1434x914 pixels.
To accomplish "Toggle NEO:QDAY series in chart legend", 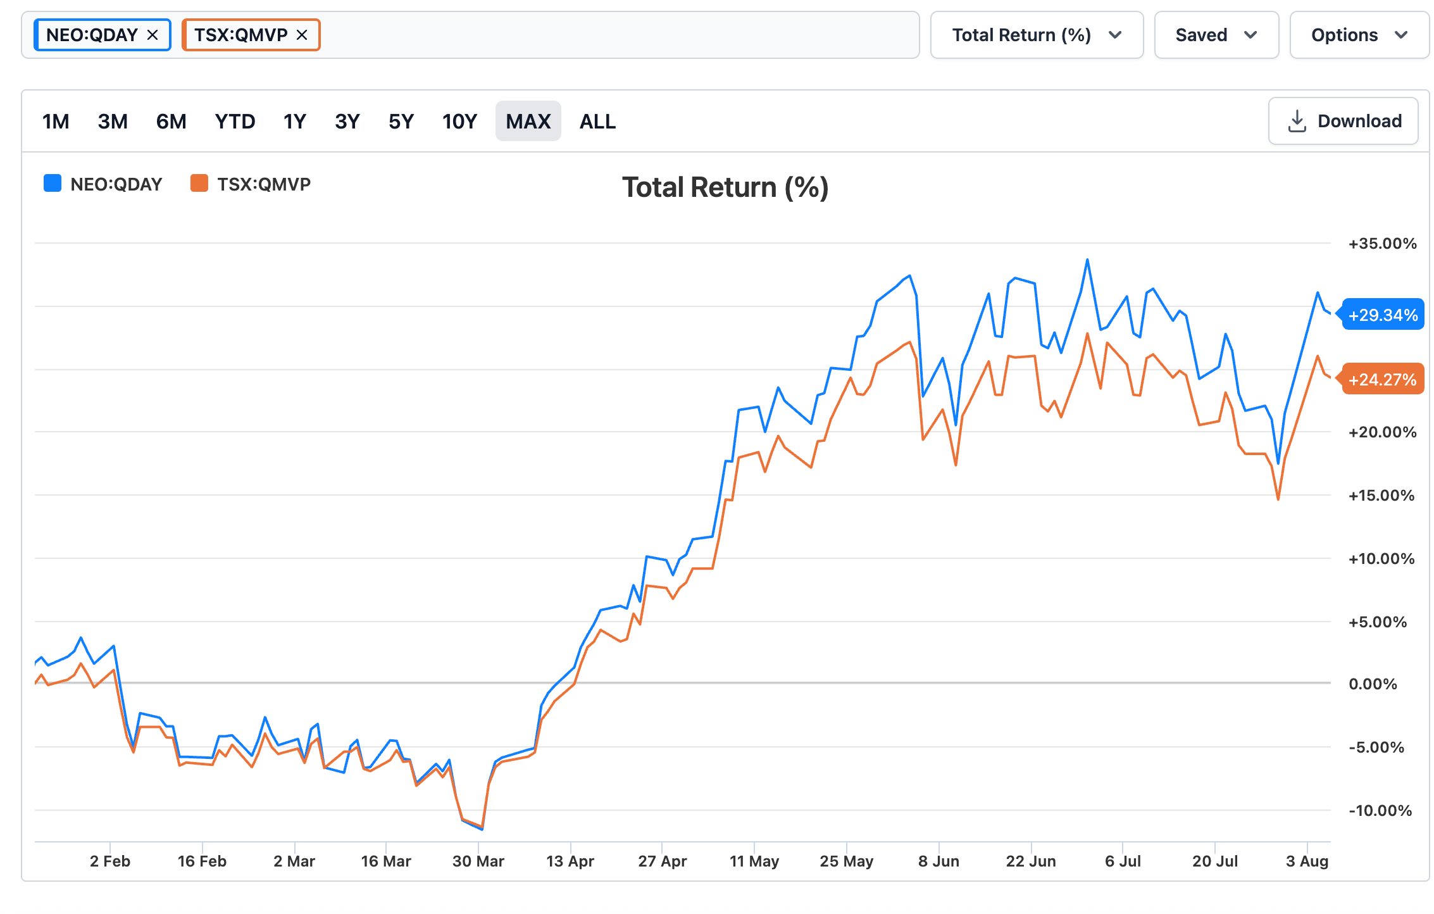I will (103, 184).
